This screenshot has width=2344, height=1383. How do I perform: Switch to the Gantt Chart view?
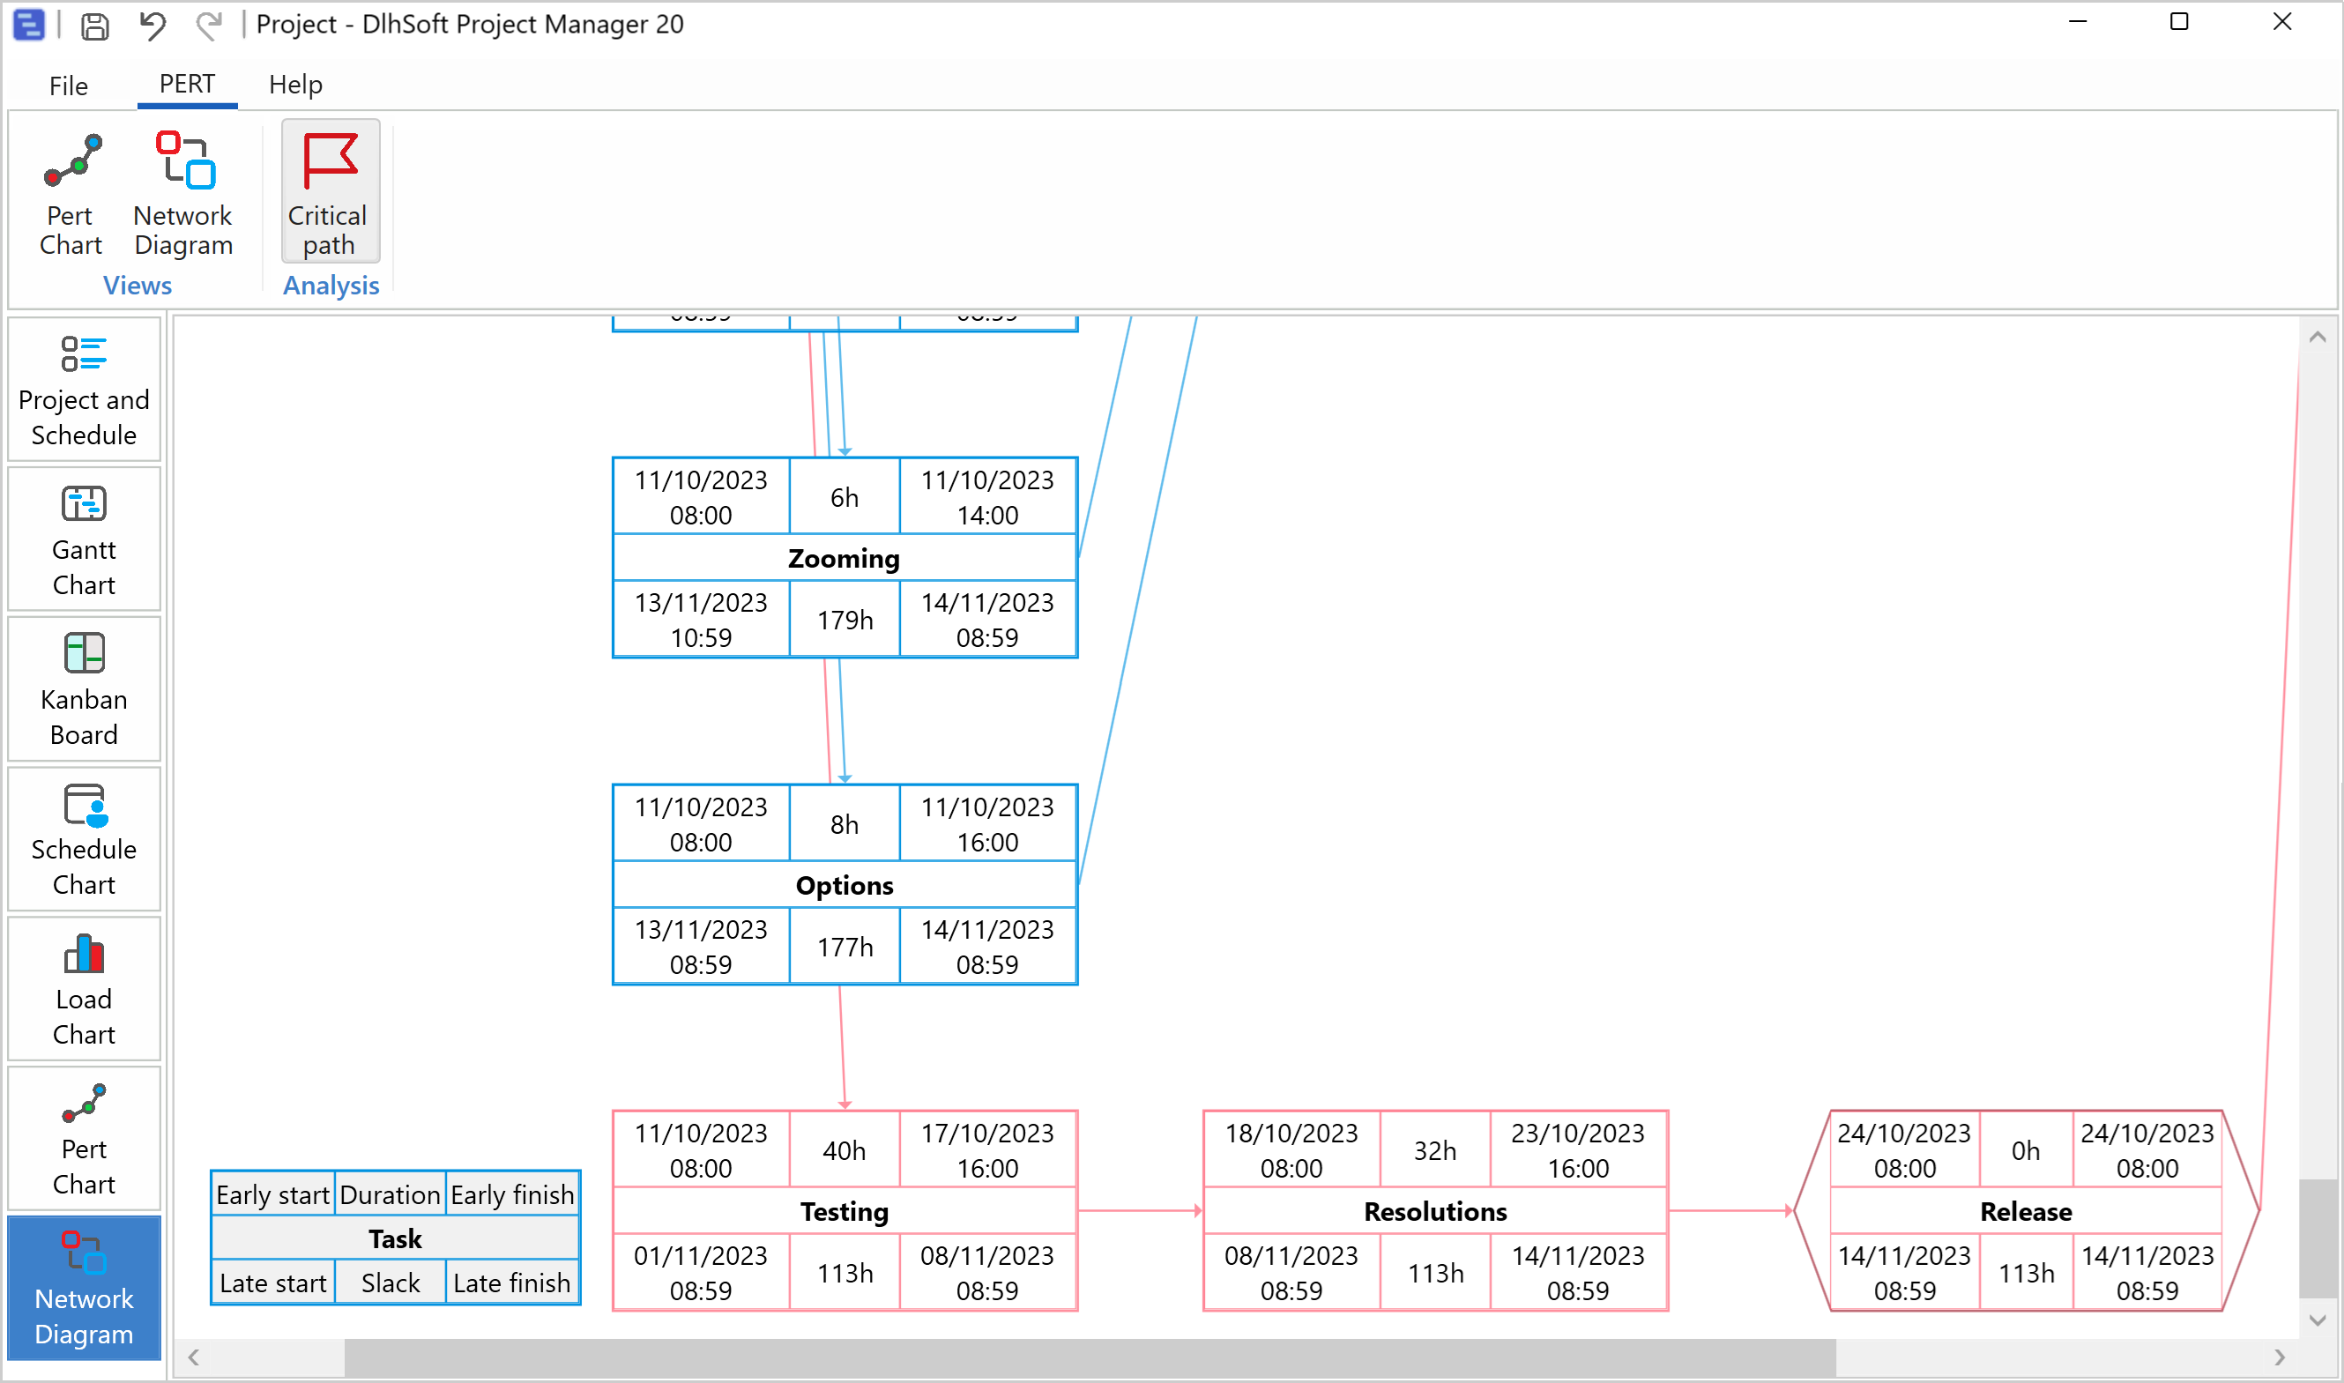83,539
